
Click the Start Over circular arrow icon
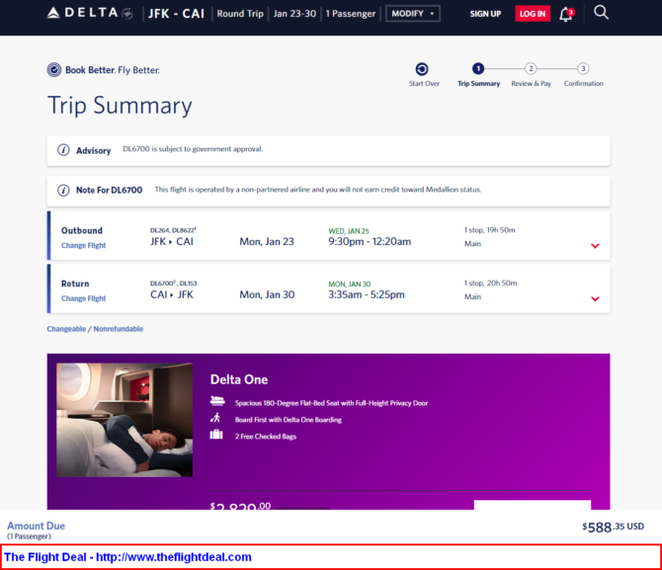click(422, 69)
